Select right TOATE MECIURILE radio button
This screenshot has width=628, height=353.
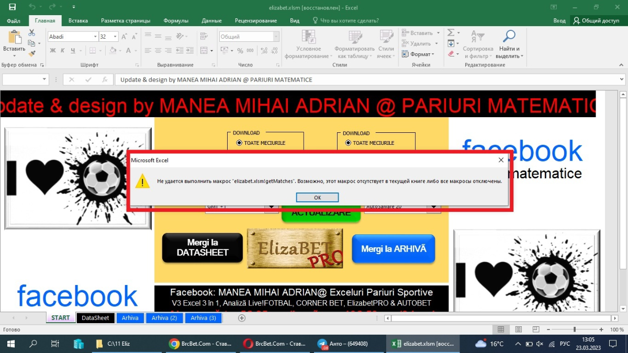(x=349, y=143)
